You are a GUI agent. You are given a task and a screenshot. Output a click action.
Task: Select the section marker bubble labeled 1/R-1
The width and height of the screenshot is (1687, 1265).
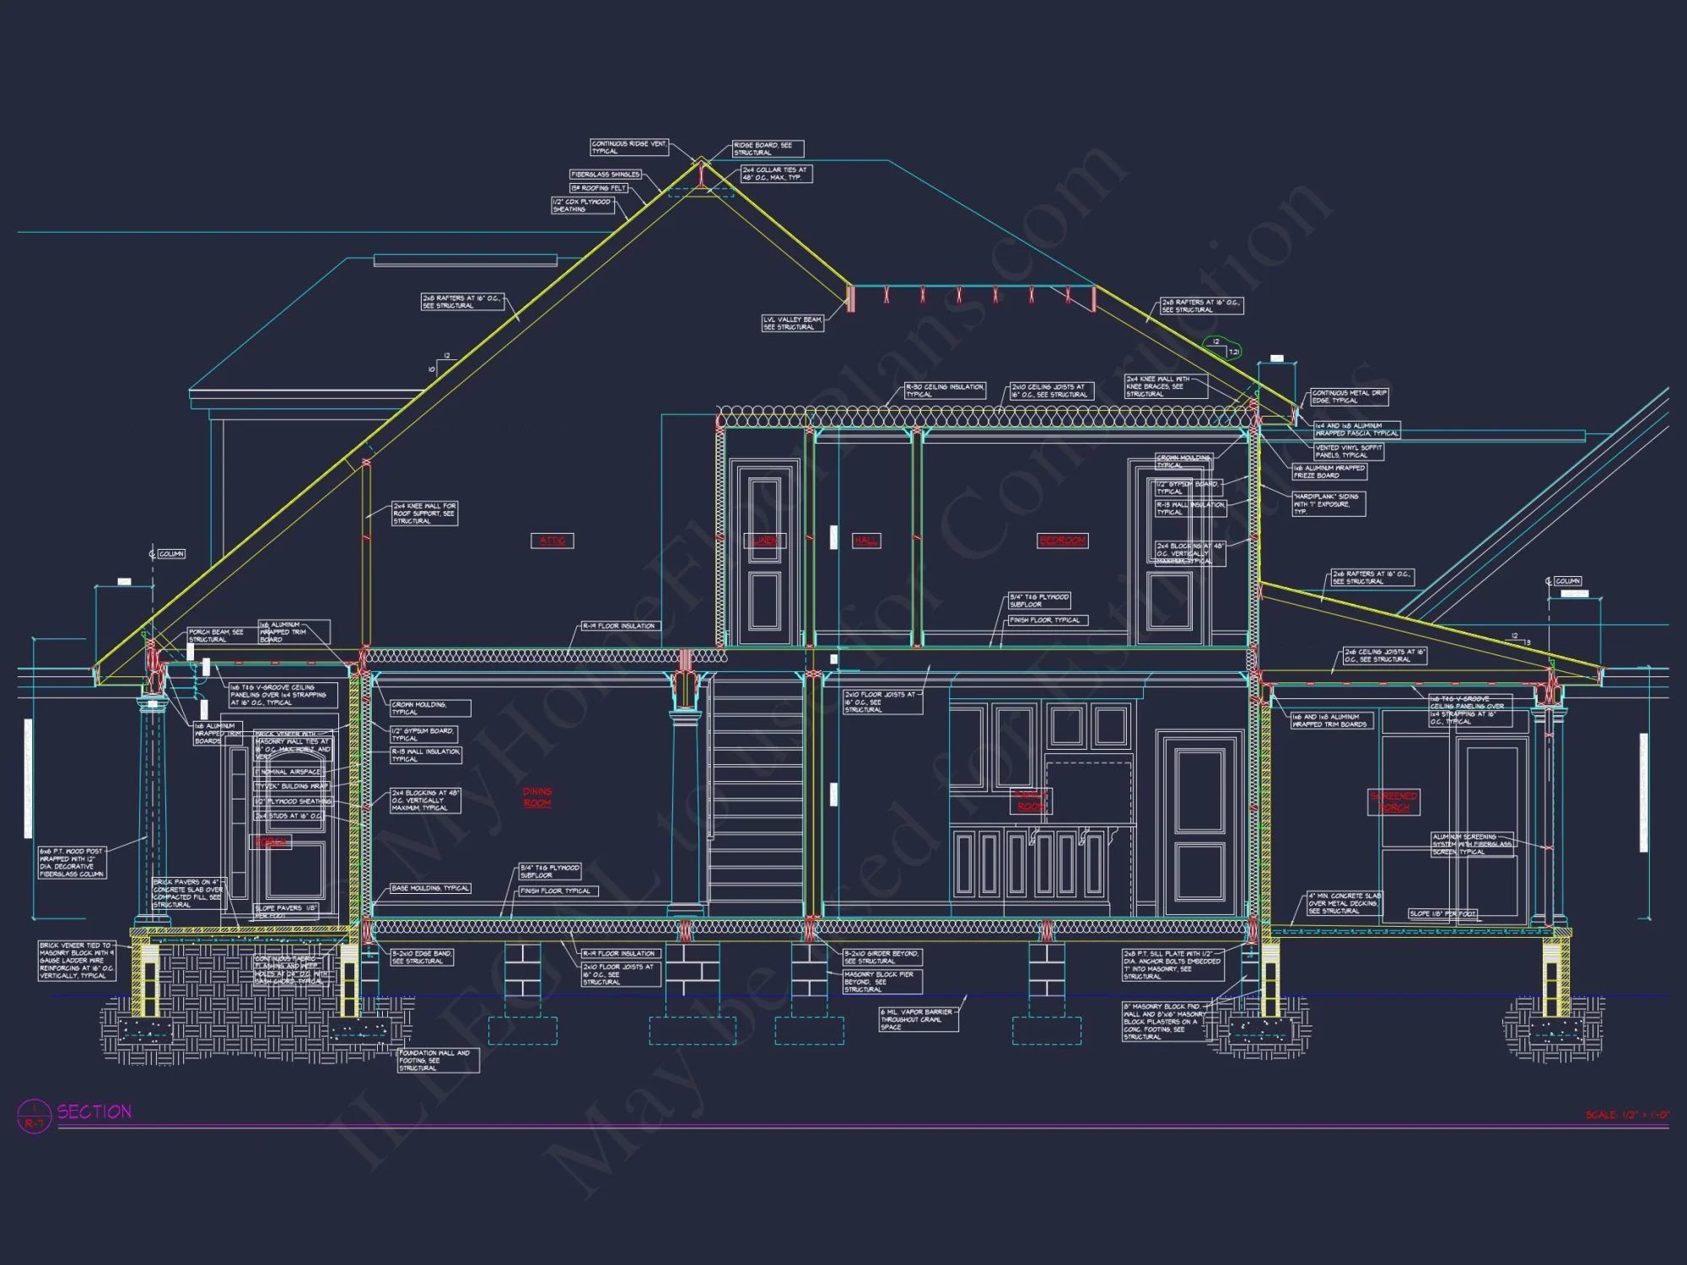click(x=34, y=1113)
